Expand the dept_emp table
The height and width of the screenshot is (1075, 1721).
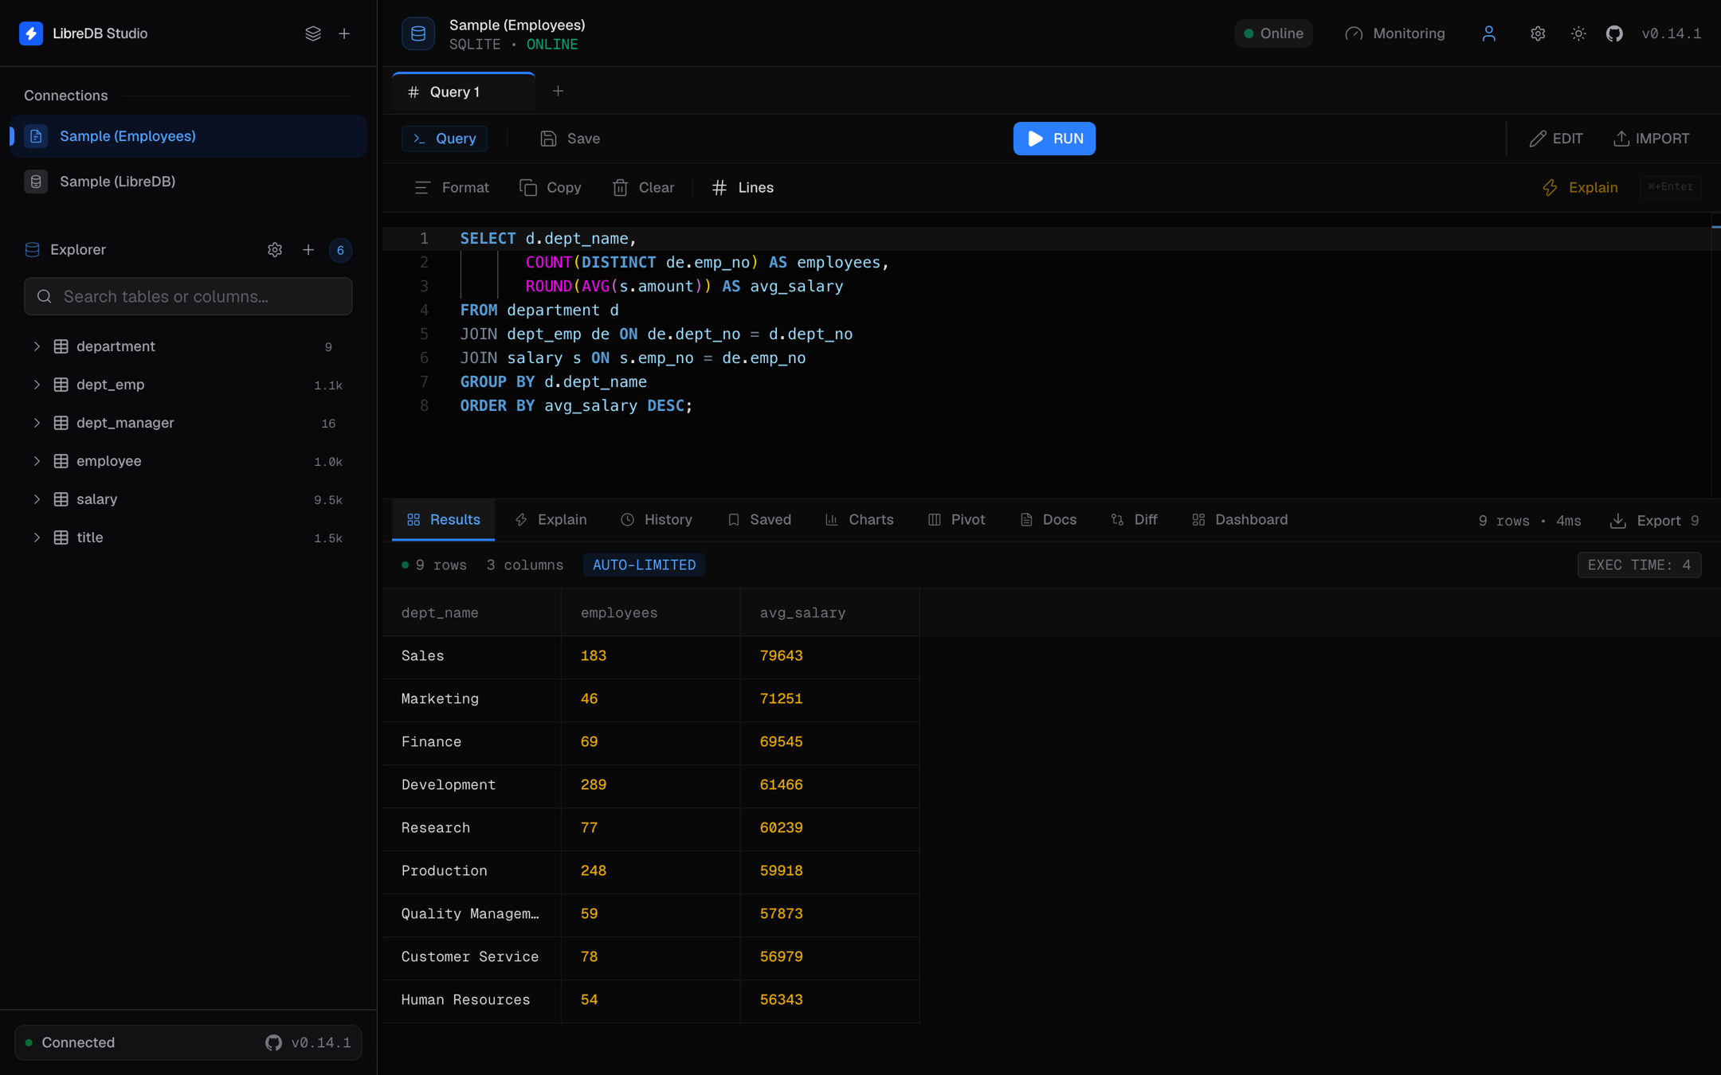pyautogui.click(x=37, y=385)
